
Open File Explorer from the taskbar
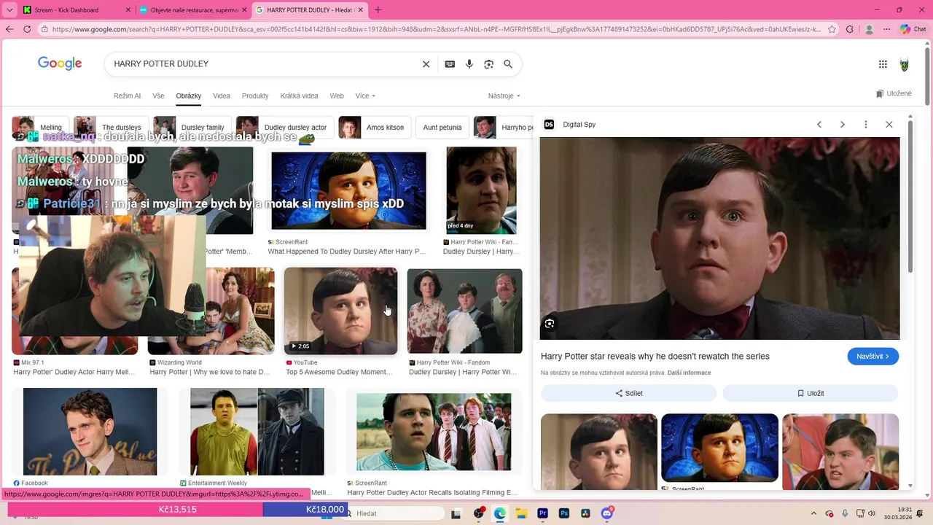pyautogui.click(x=521, y=513)
